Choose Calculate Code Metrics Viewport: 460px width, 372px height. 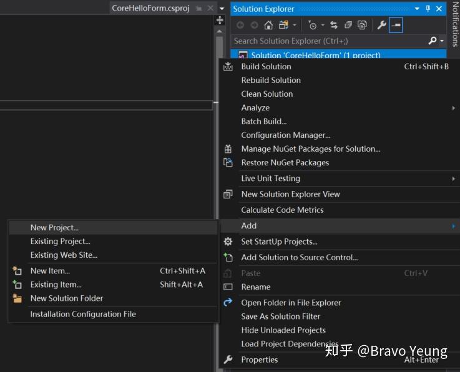340,210
